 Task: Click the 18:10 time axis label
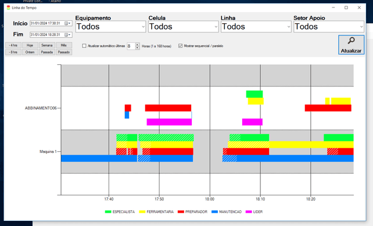(260, 199)
